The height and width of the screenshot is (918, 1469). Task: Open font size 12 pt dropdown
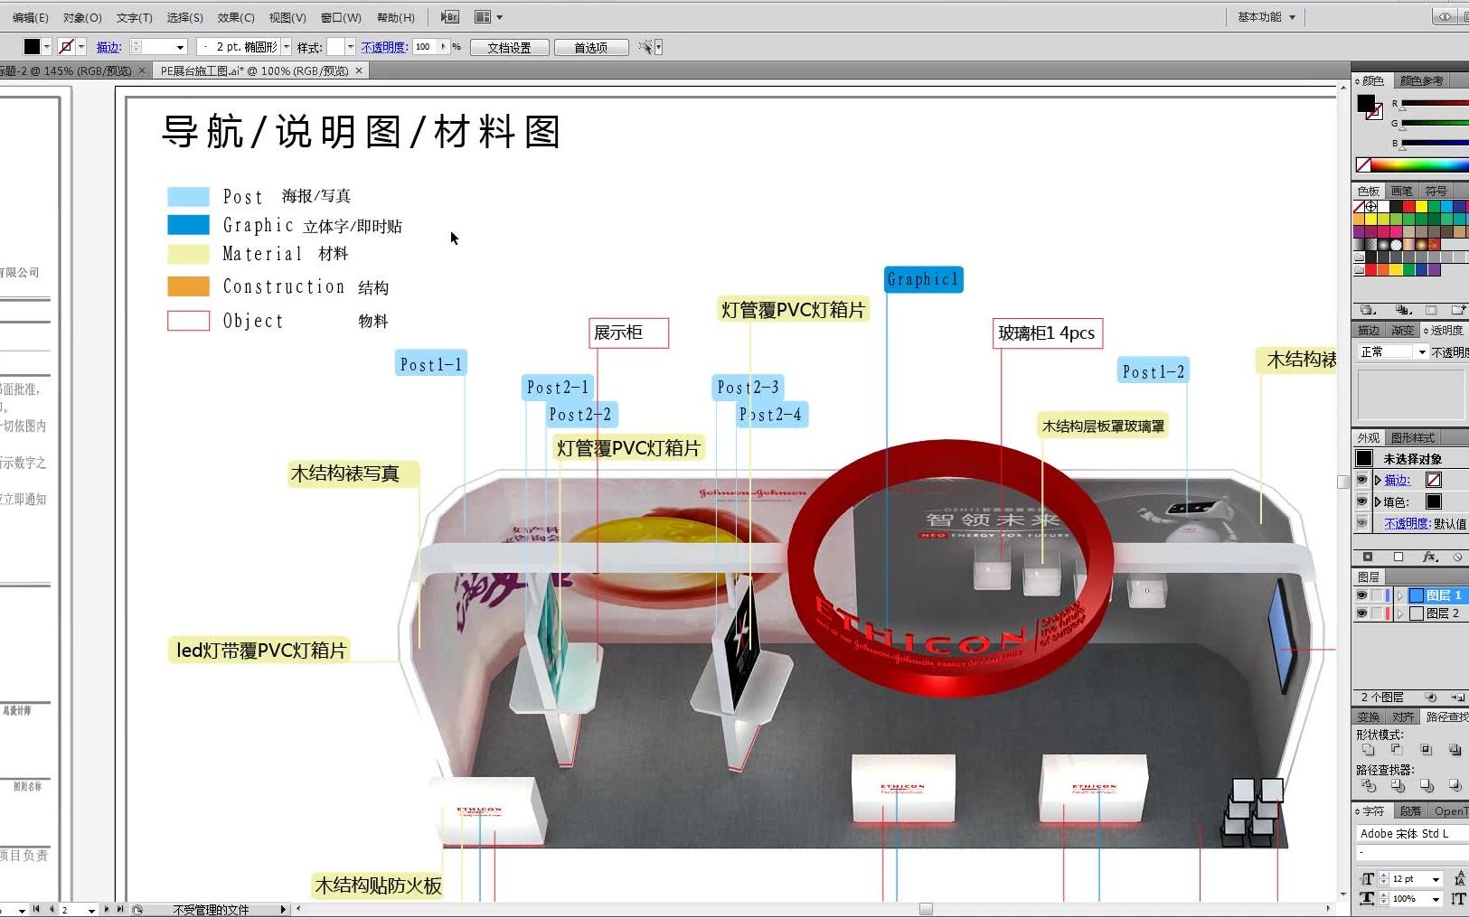tap(1436, 879)
